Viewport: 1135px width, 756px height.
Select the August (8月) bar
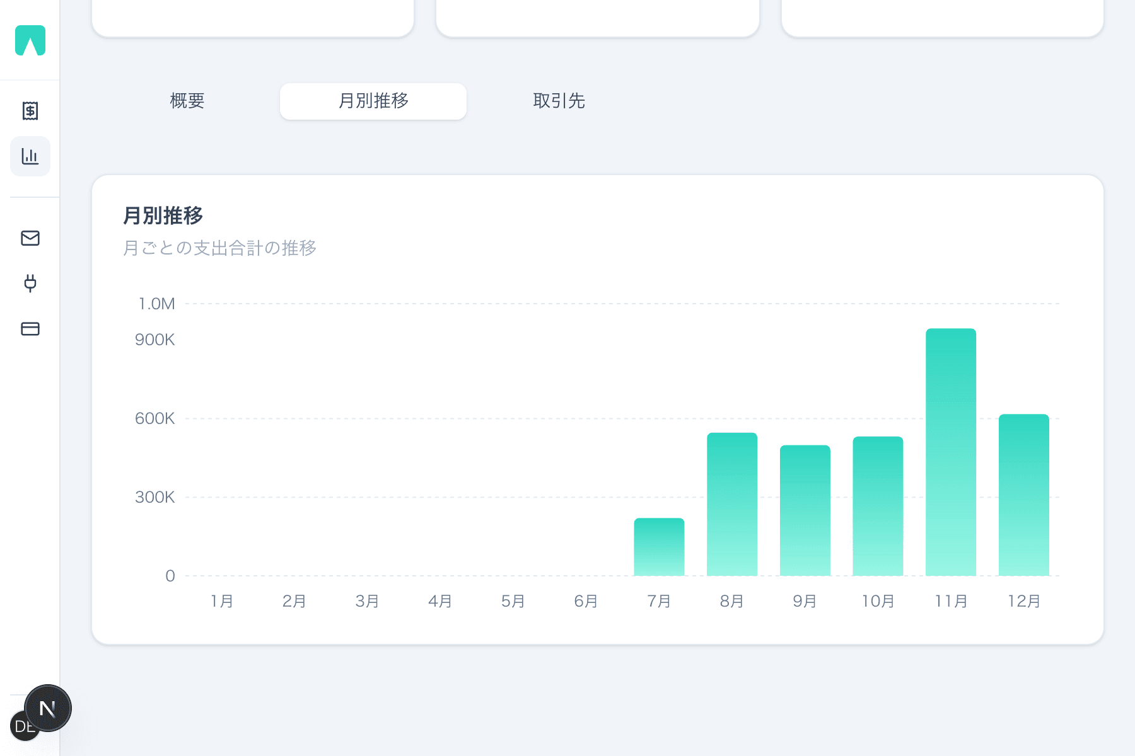(732, 504)
